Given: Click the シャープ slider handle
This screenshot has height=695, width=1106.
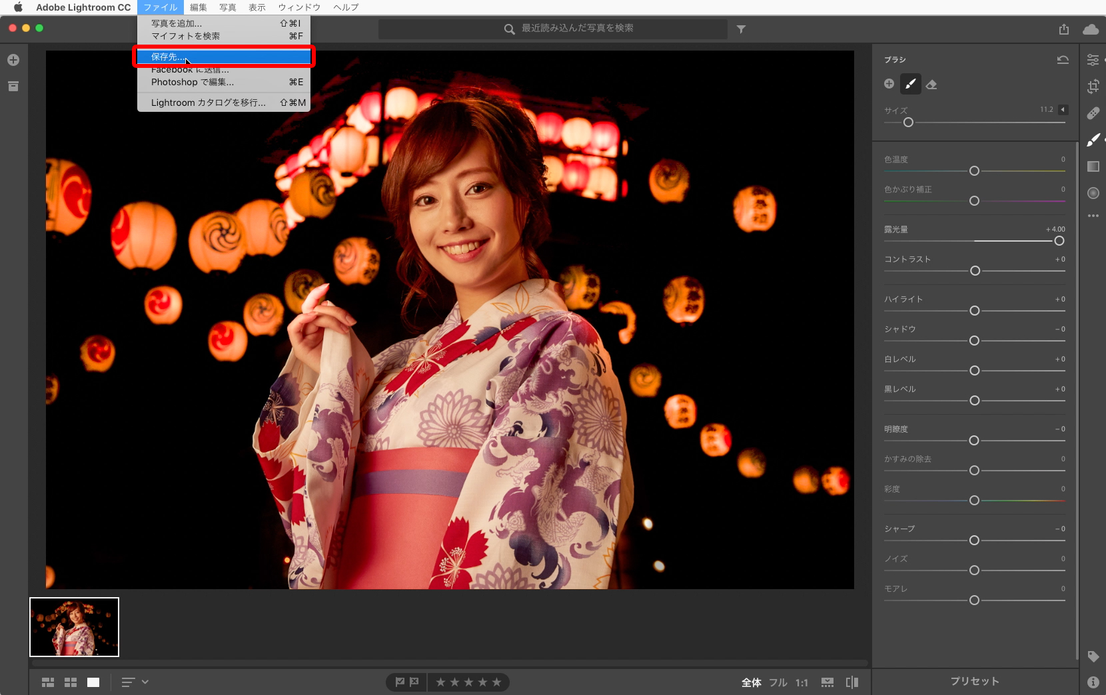Looking at the screenshot, I should [974, 541].
